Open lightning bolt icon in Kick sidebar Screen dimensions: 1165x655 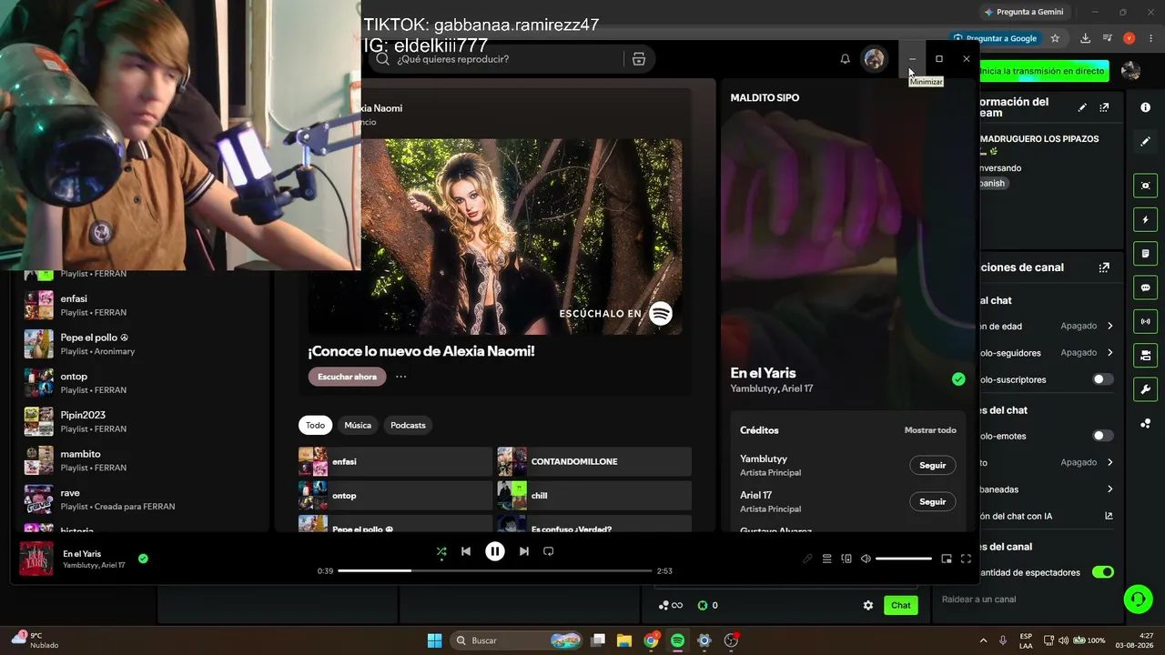(x=1146, y=220)
